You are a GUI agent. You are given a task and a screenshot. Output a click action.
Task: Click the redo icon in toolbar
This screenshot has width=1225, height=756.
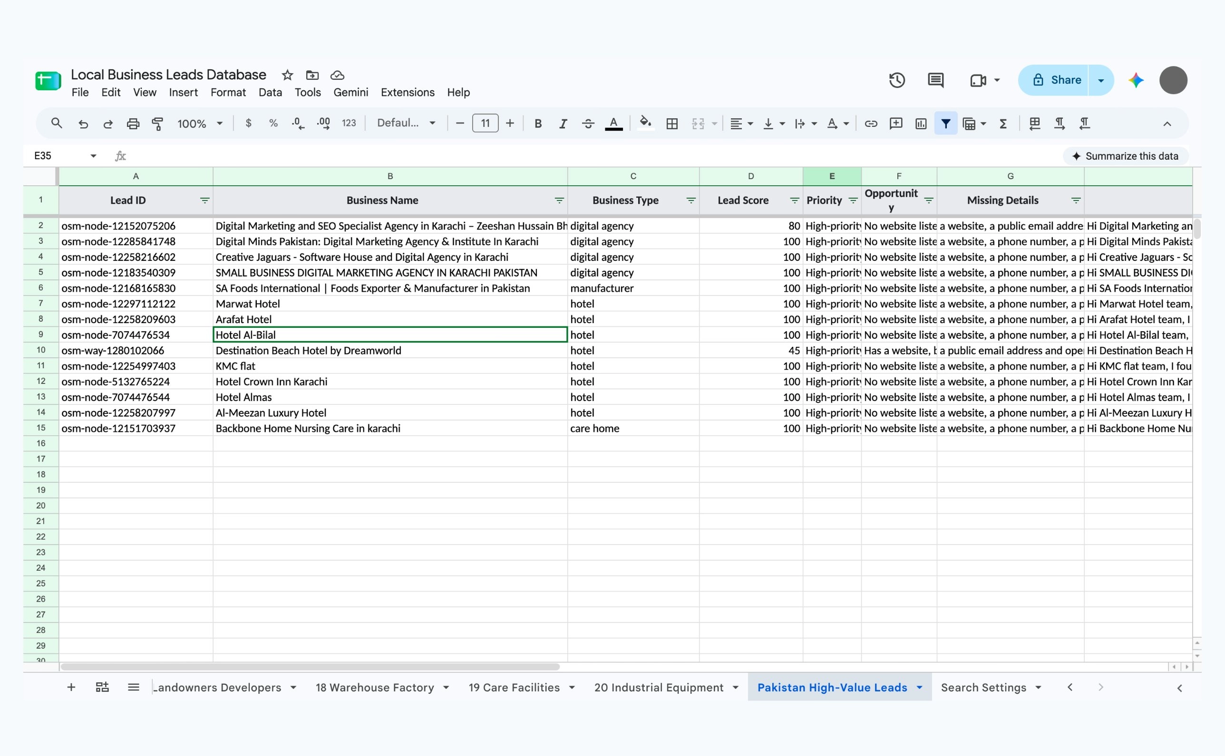tap(107, 124)
